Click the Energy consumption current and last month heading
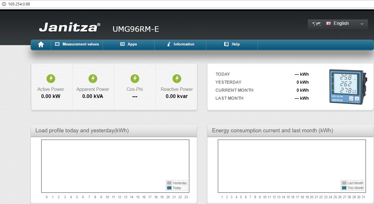The image size is (374, 204). [273, 131]
